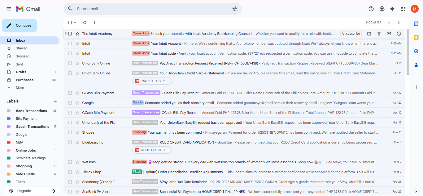Click Unsubscribe on Intuit Academy email
The width and height of the screenshot is (423, 196).
pos(351,34)
